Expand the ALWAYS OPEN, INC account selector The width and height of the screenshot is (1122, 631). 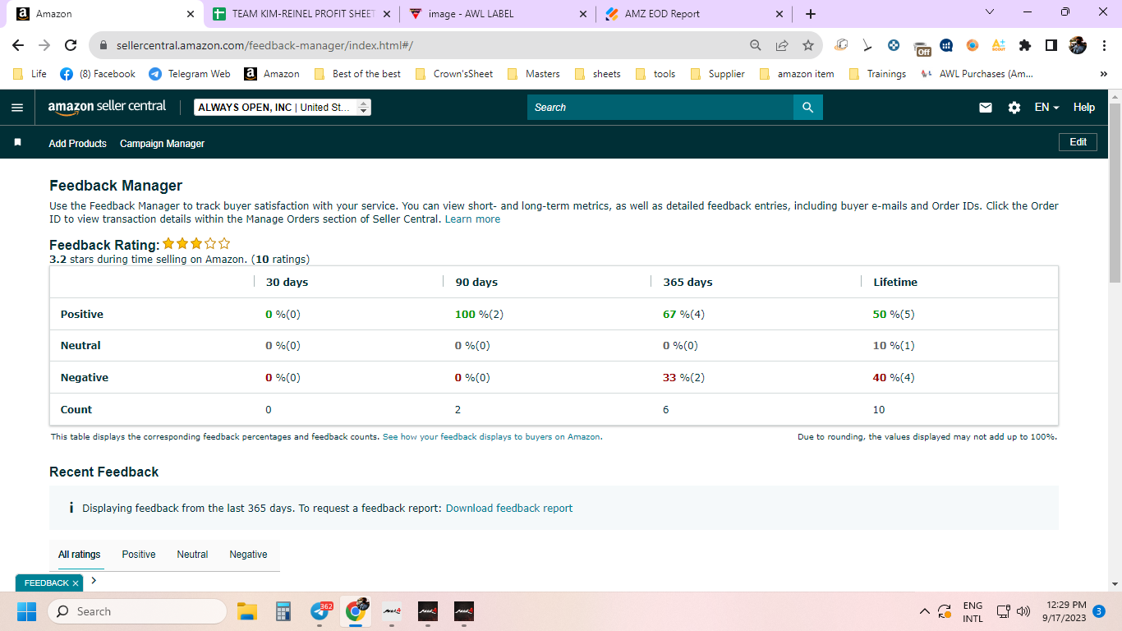283,108
